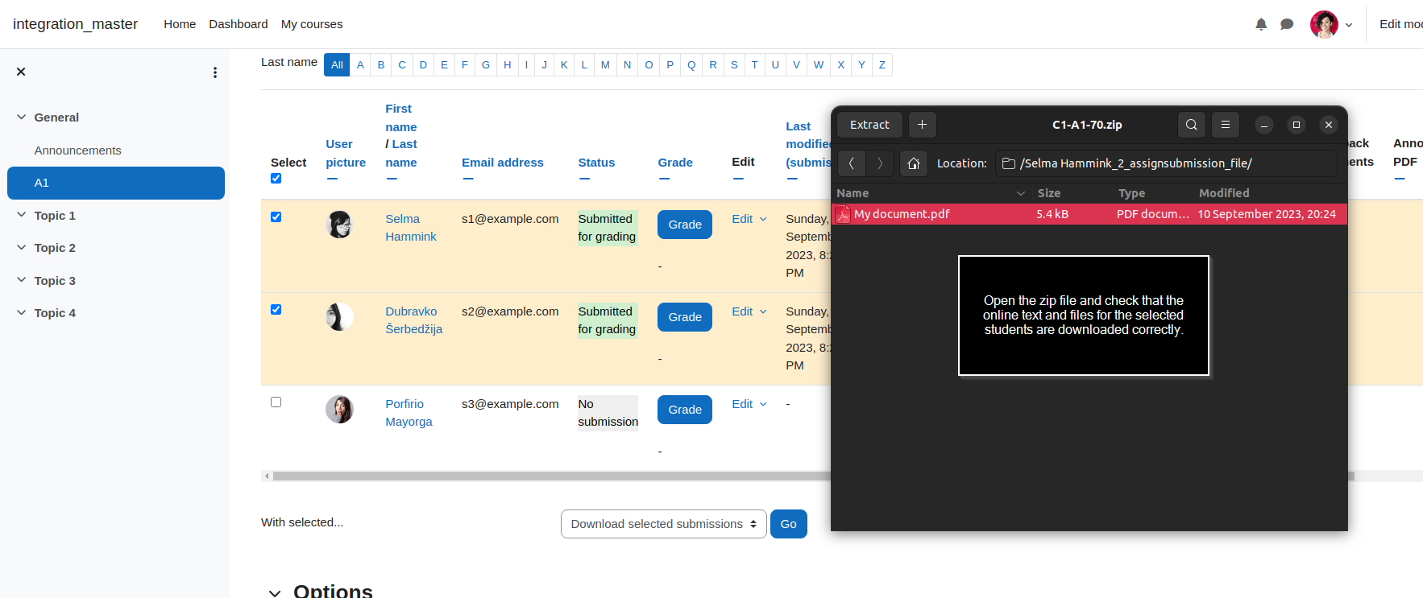
Task: Uncheck Selma Hammink's row checkbox
Action: pyautogui.click(x=276, y=217)
